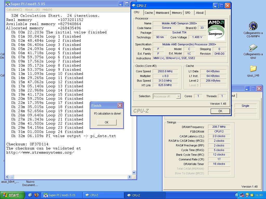
Task: Click the Super PI vertical scrollbar down arrow
Action: 134,172
